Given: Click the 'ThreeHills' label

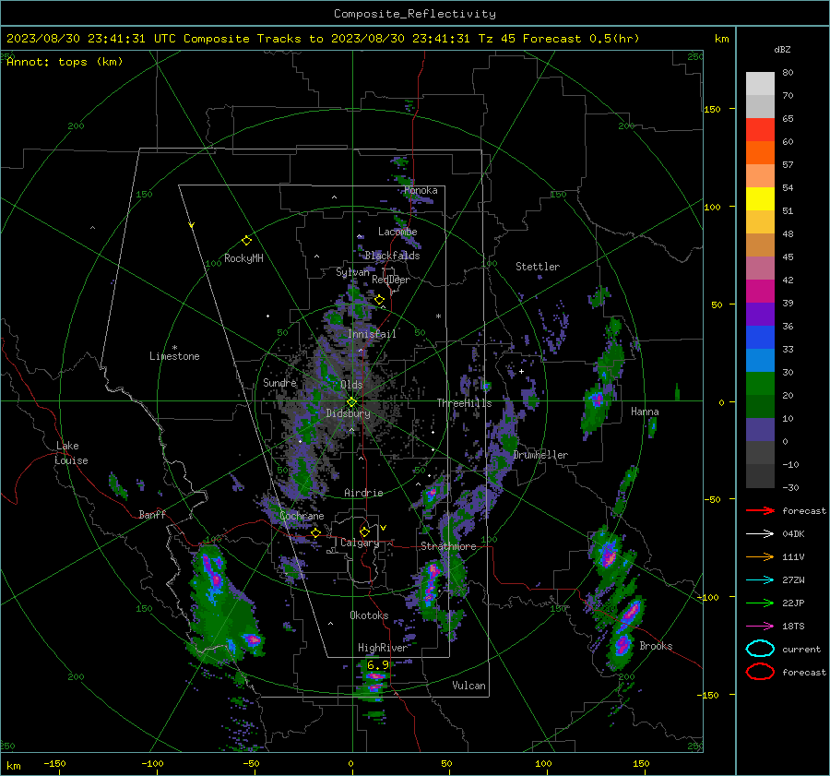Looking at the screenshot, I should coord(464,403).
